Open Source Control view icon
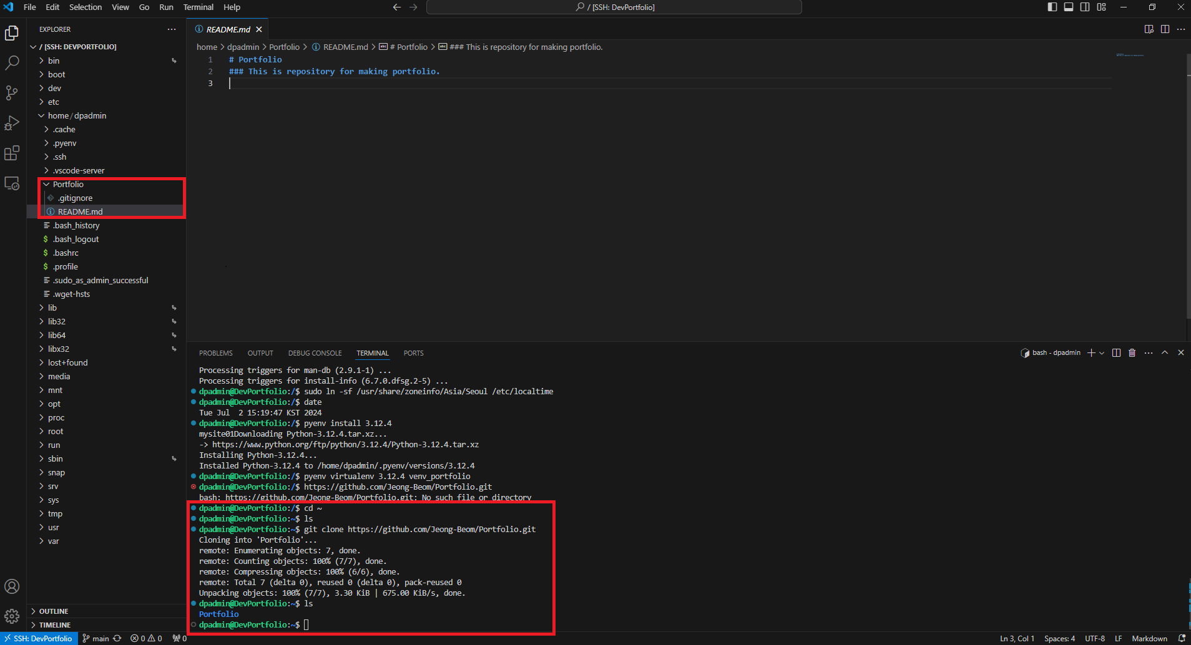 point(12,93)
